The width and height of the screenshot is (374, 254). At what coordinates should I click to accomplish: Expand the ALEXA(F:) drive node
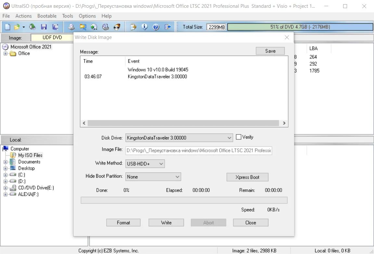(5, 194)
